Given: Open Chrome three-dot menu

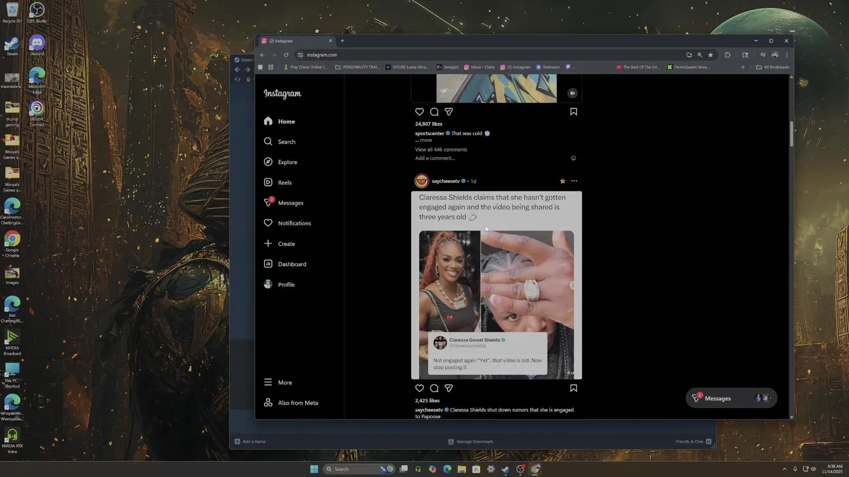Looking at the screenshot, I should click(787, 55).
